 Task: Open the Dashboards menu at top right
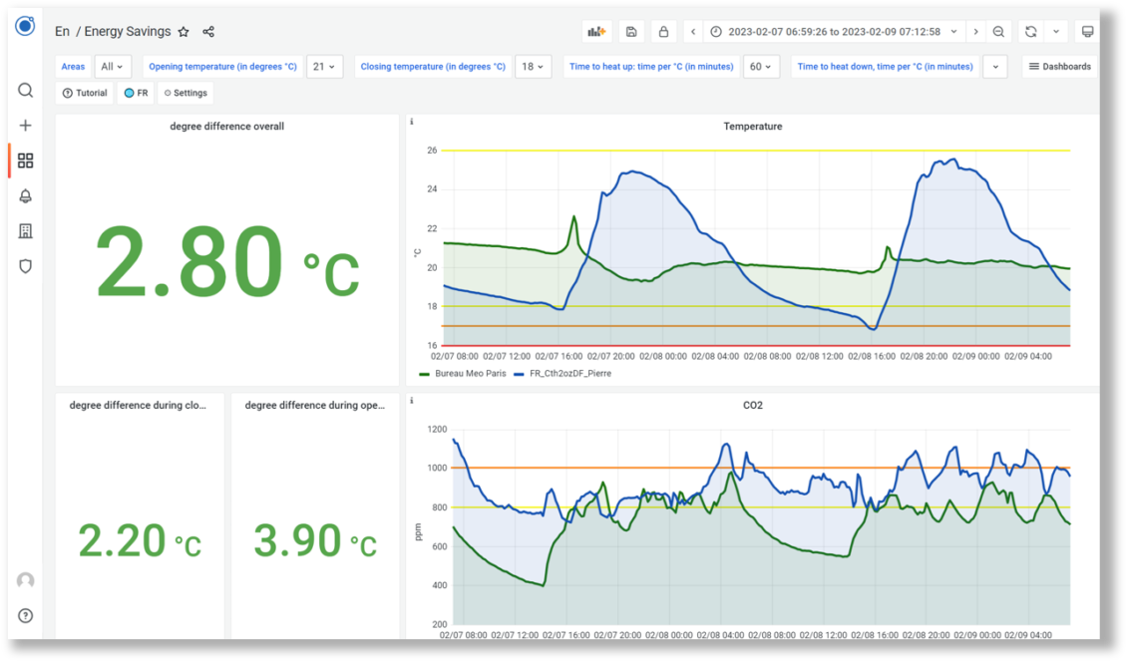[1059, 66]
